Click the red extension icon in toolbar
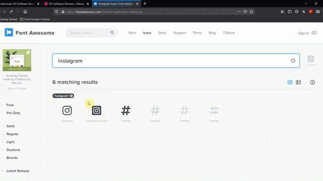This screenshot has height=181, width=323. pos(311,12)
